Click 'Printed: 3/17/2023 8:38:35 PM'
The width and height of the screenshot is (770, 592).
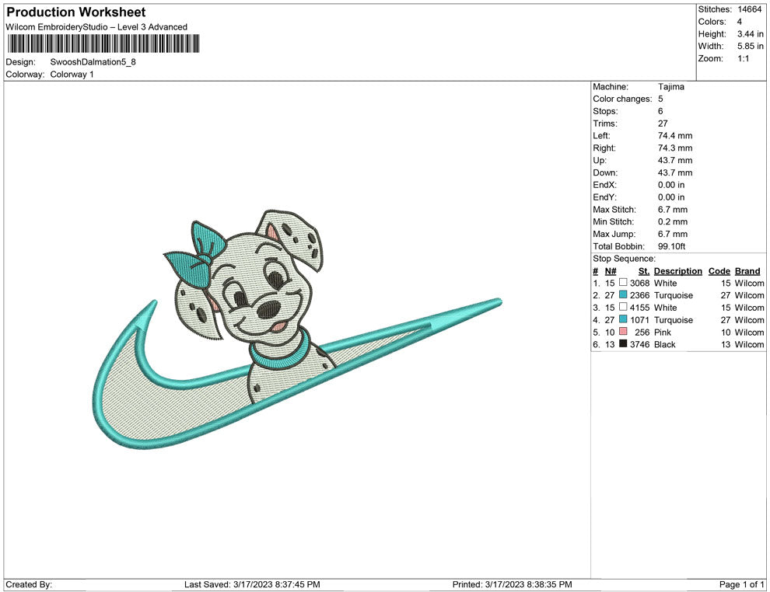[512, 584]
